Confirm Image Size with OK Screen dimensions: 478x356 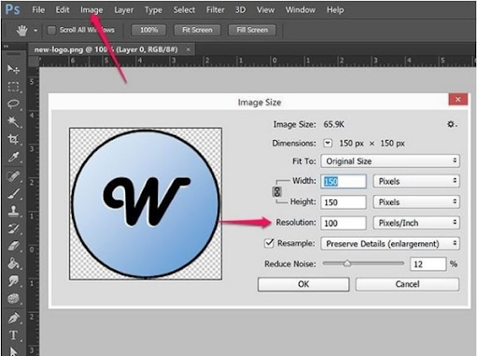pos(303,284)
